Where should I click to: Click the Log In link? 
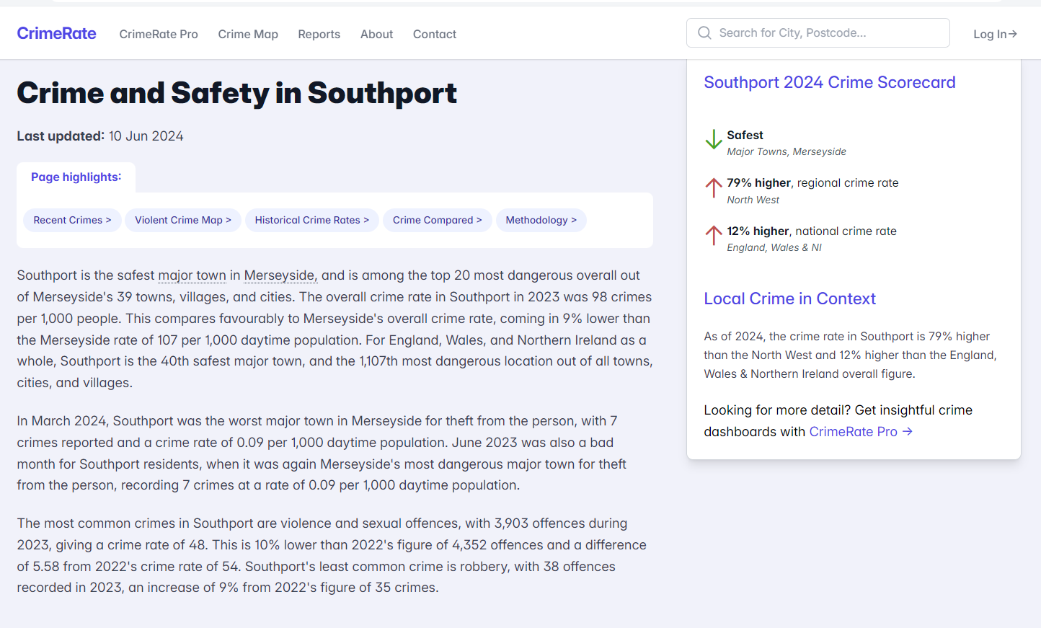[995, 34]
